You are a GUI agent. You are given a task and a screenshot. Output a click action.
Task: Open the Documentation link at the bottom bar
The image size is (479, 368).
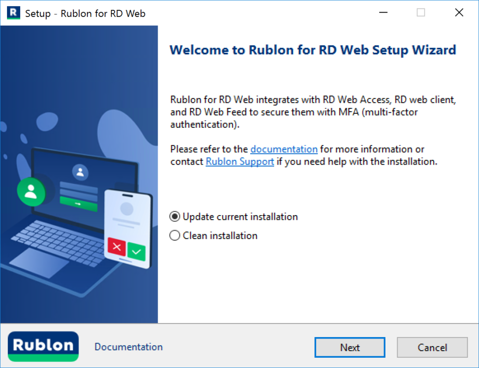point(128,347)
